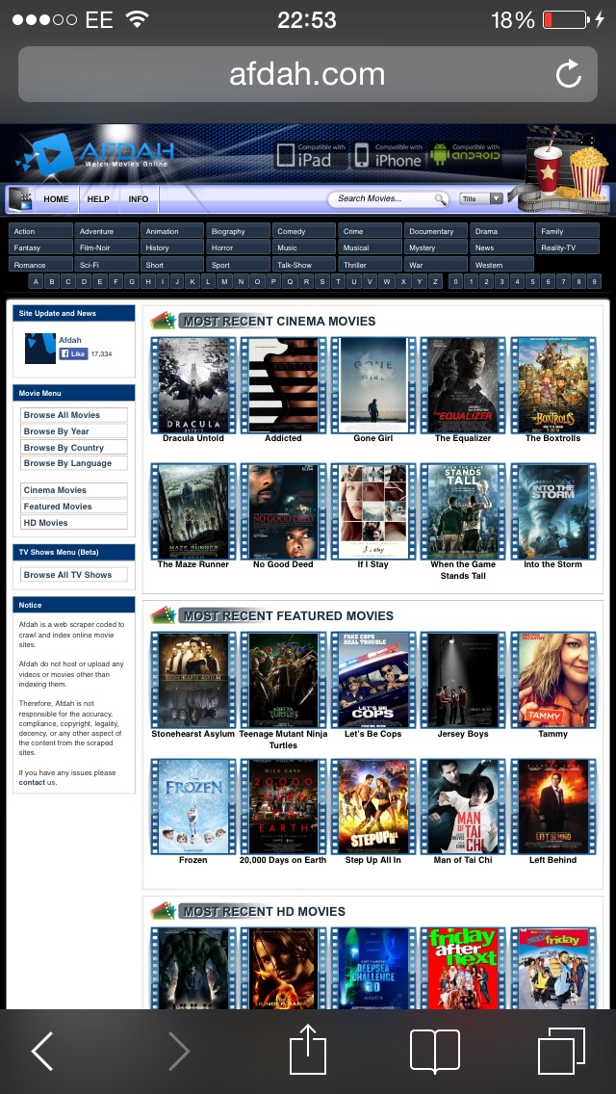The width and height of the screenshot is (616, 1094).
Task: Click the When the Game Stands Tall title
Action: [x=463, y=570]
